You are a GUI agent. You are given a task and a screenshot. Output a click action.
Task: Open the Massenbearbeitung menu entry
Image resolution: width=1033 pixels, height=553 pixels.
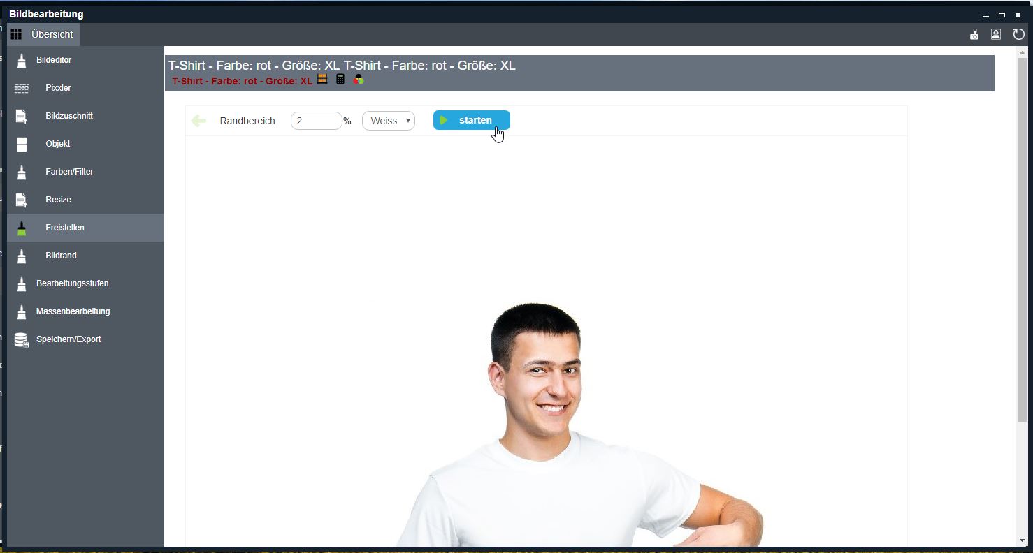(85, 311)
